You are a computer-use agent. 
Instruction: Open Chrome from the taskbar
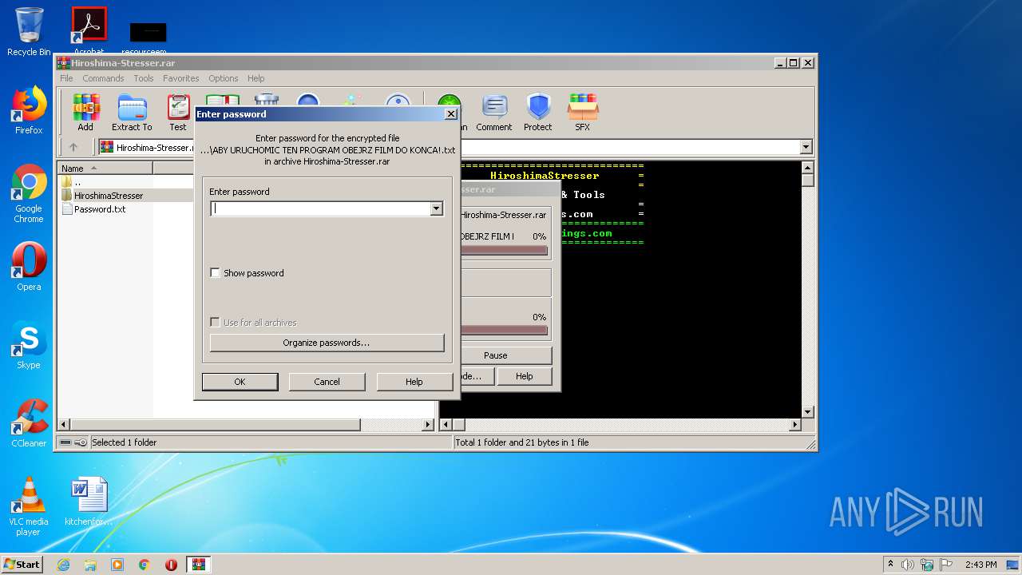145,565
